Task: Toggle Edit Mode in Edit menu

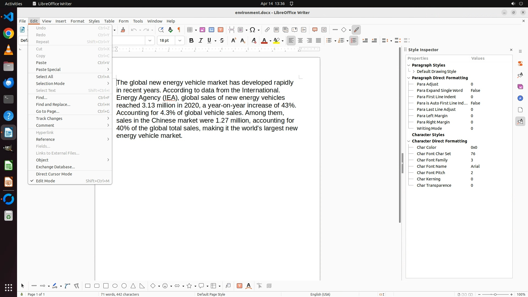Action: [x=45, y=181]
